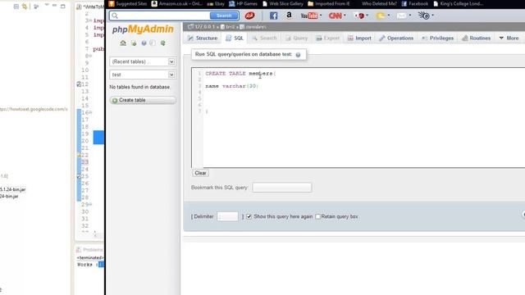Click the toolbar options eye icon

pos(423,16)
